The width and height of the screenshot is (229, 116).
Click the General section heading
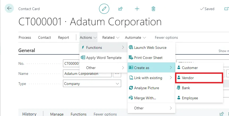pyautogui.click(x=27, y=50)
